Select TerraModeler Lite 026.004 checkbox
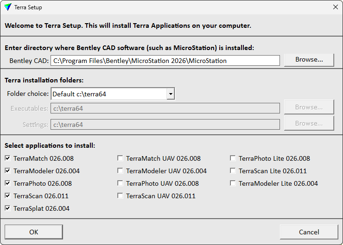This screenshot has width=343, height=245. point(233,183)
